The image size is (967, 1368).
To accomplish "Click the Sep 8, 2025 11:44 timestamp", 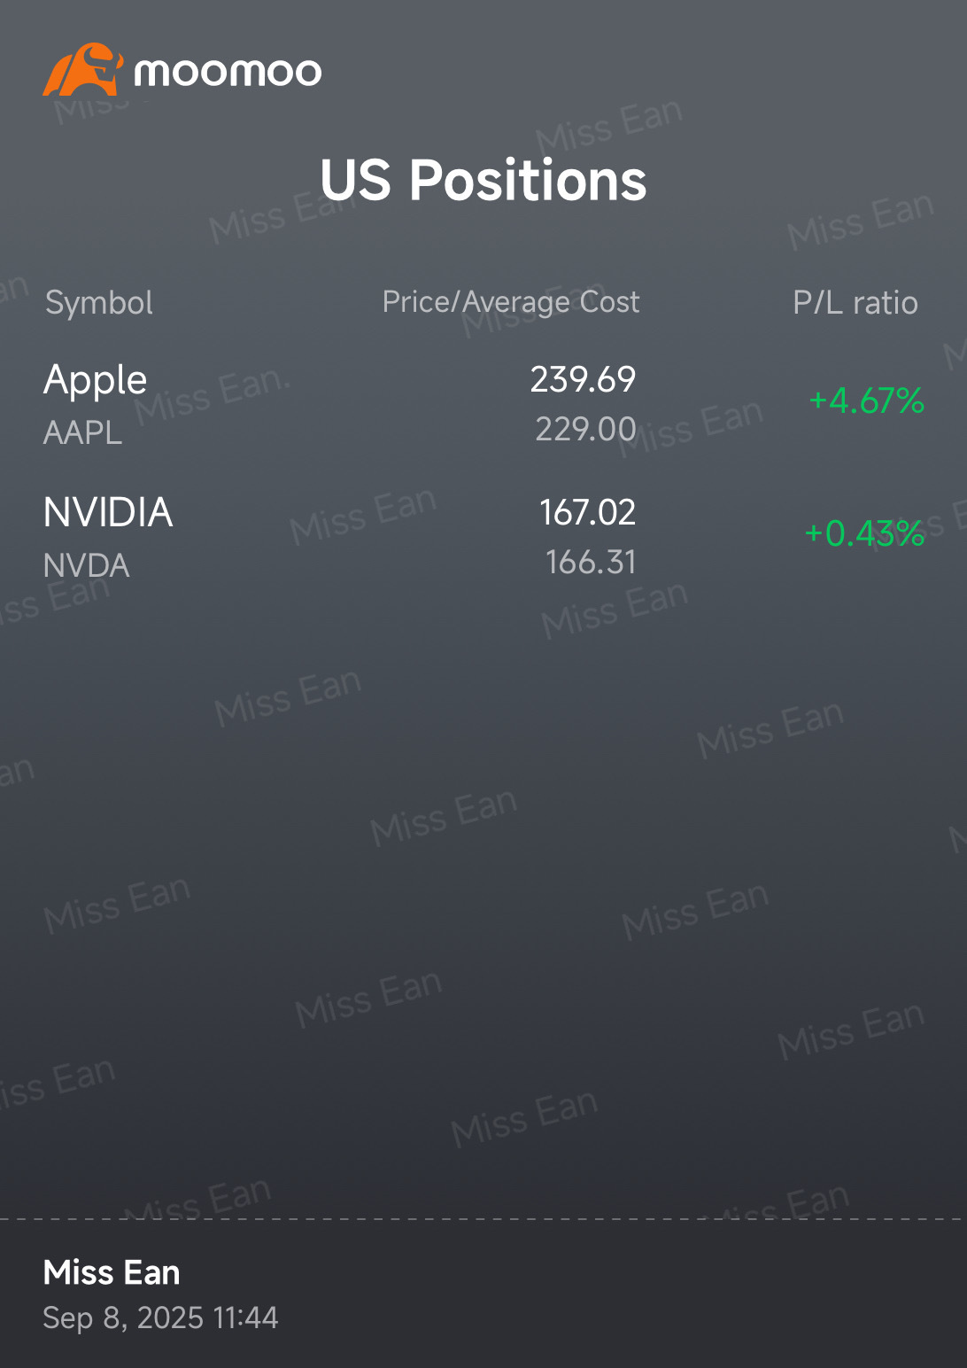I will pyautogui.click(x=160, y=1317).
